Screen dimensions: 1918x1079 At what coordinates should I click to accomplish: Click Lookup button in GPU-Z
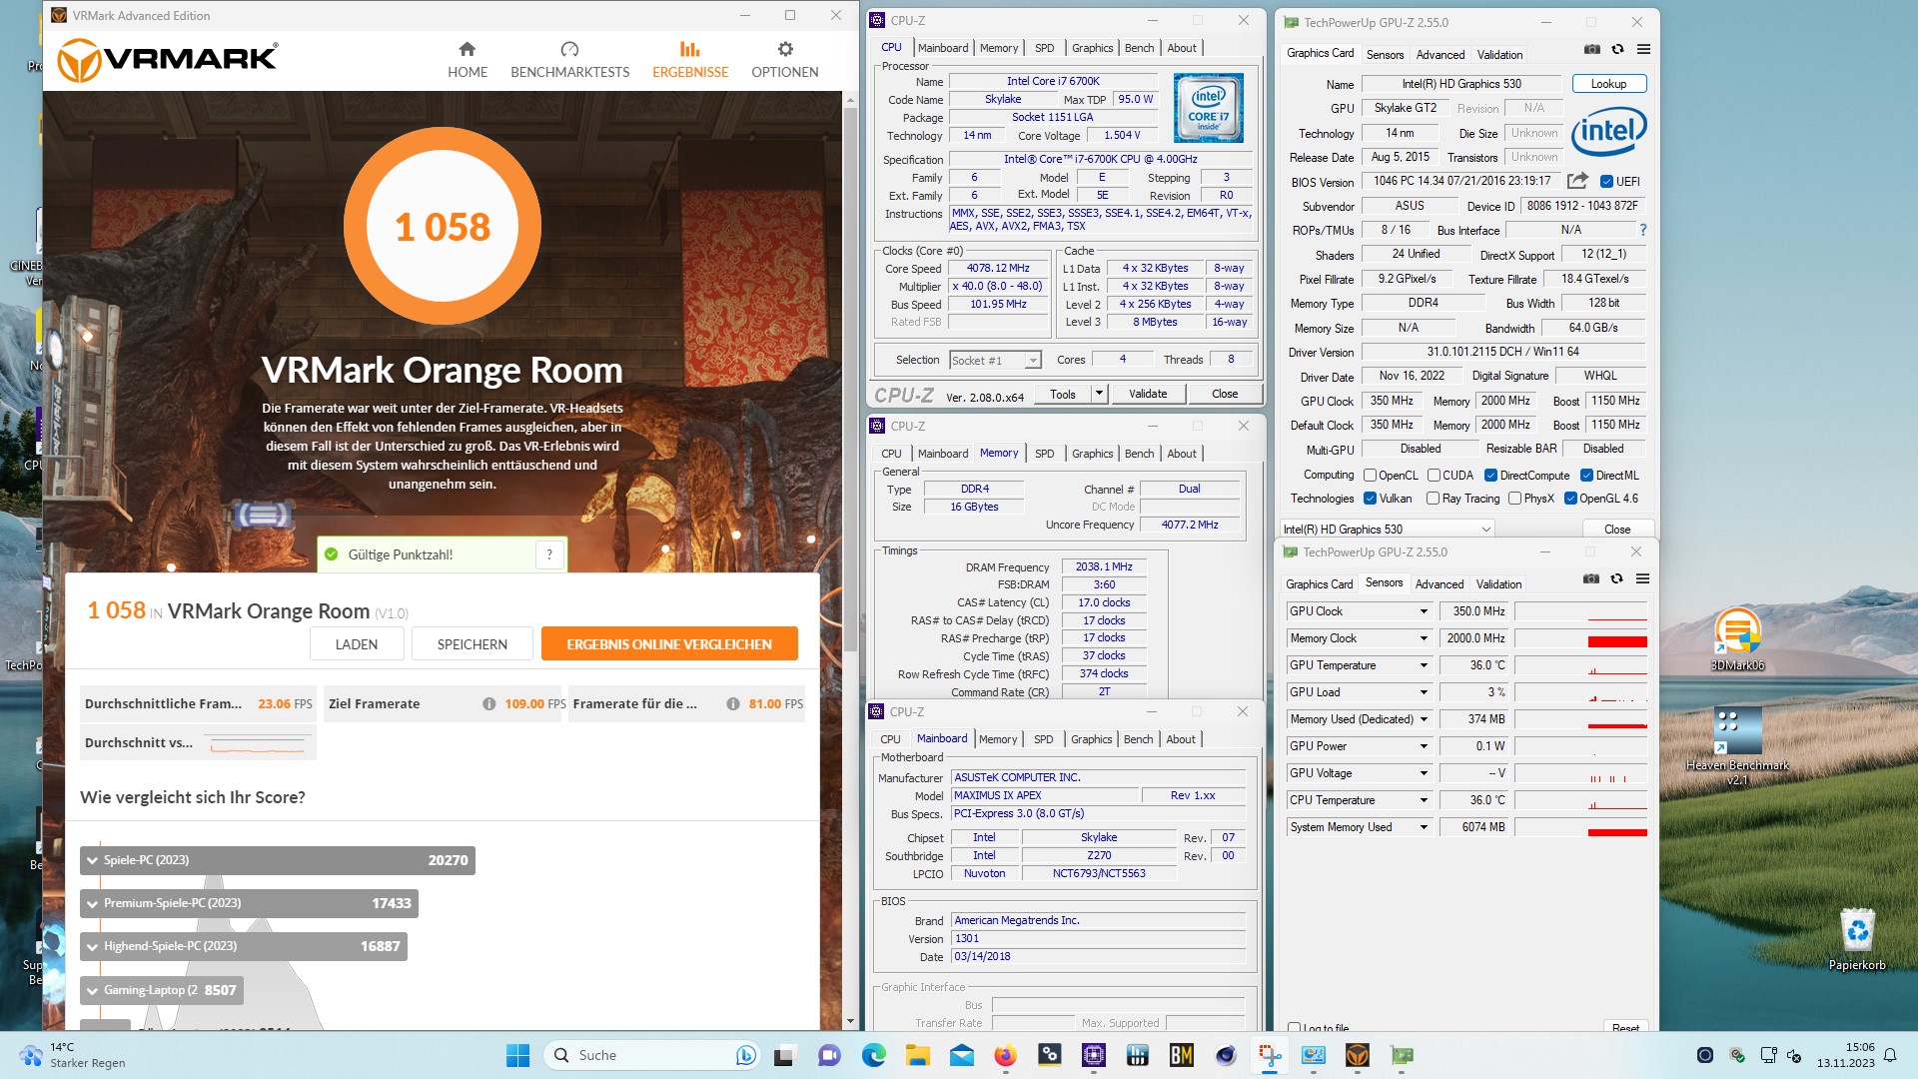pos(1608,84)
